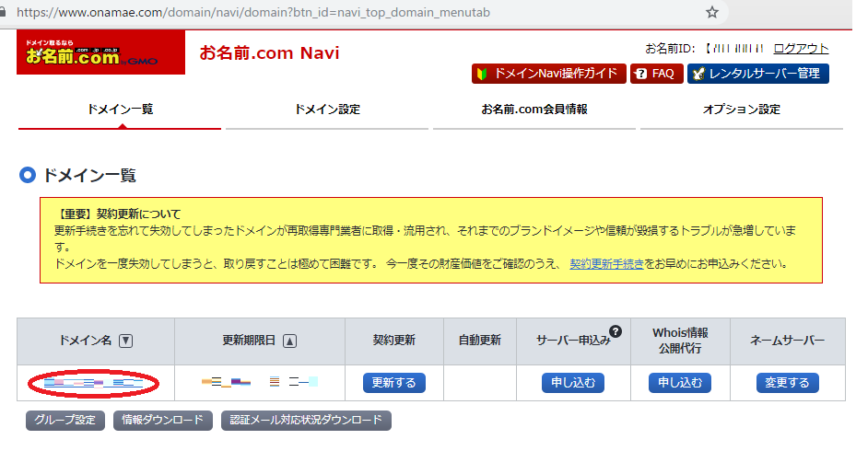Click the 【重要】契約更新について notice heading
The height and width of the screenshot is (451, 856).
119,214
